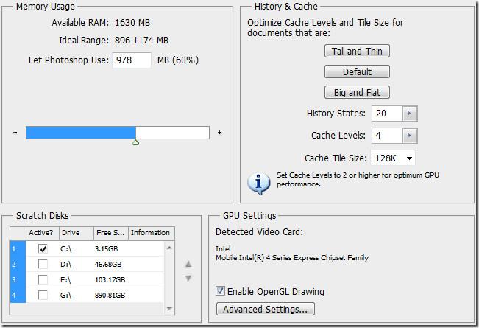Click the Detected Video Card label
Screen dimensions: 479x328
point(259,232)
